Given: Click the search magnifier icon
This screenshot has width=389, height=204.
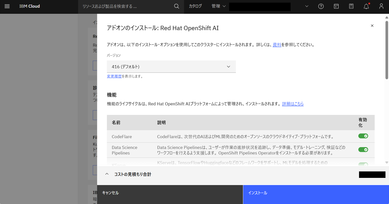Looking at the screenshot, I should tap(177, 6).
